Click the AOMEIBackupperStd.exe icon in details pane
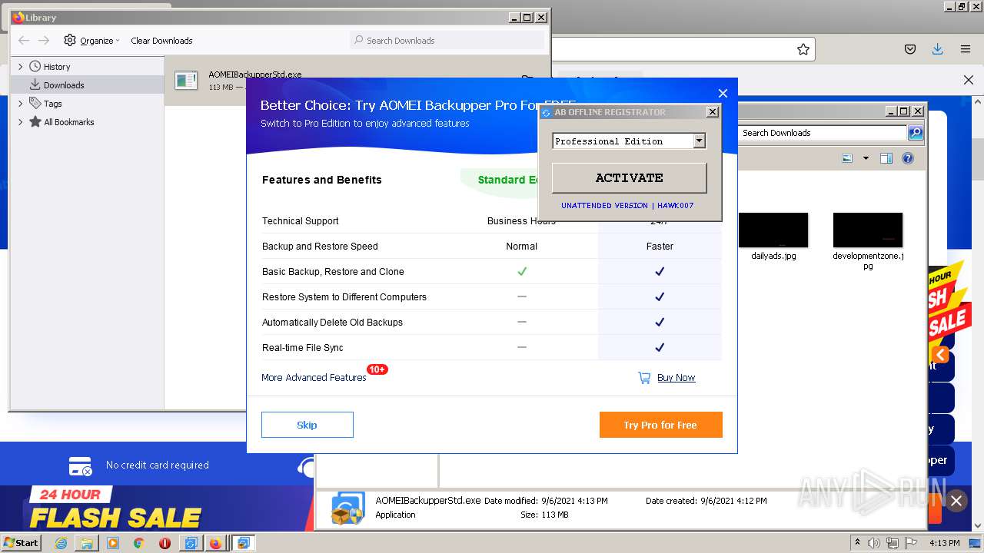This screenshot has width=984, height=553. click(x=347, y=508)
